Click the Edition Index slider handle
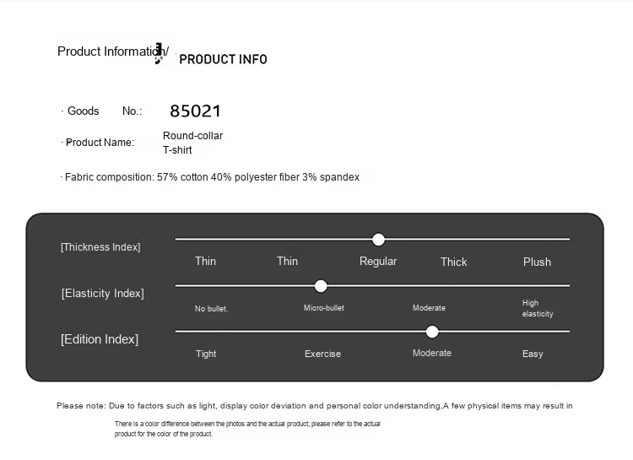The height and width of the screenshot is (460, 633). 432,332
